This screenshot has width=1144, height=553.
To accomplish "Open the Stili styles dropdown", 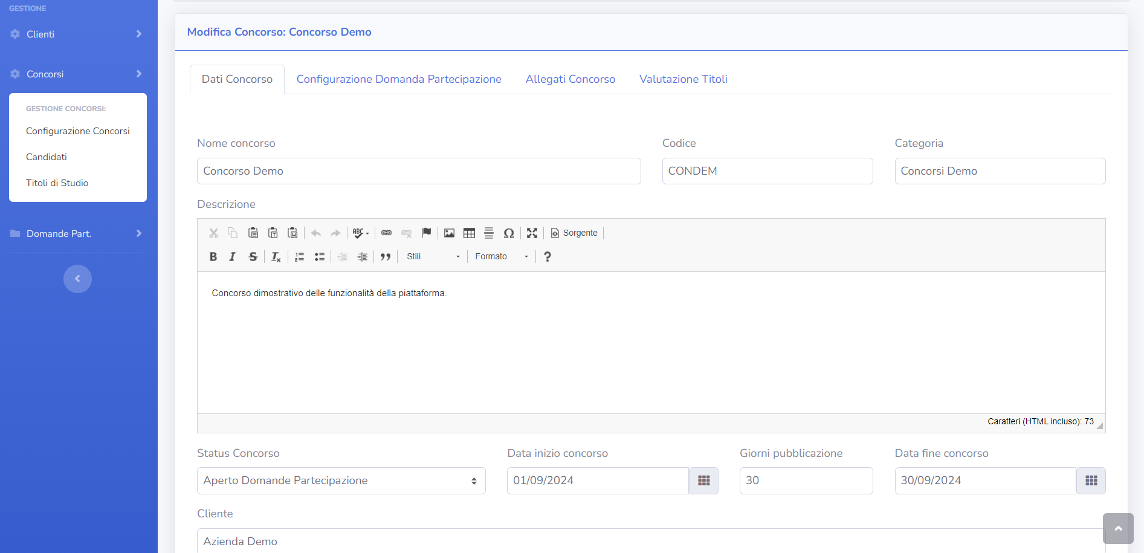I will click(x=433, y=256).
